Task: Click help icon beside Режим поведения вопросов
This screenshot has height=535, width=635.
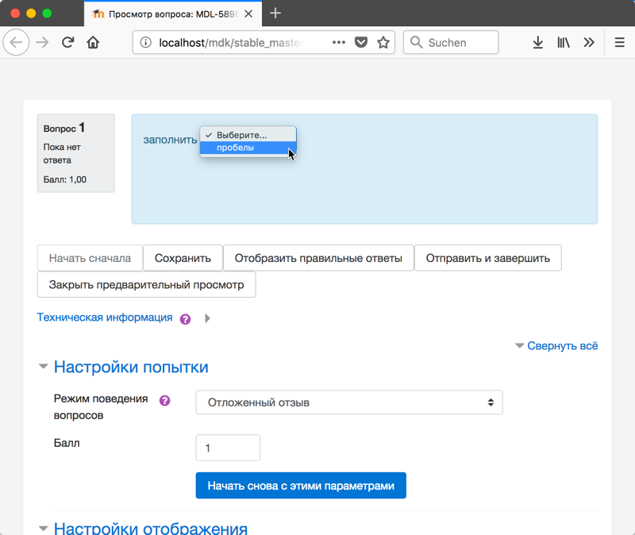Action: (x=165, y=401)
